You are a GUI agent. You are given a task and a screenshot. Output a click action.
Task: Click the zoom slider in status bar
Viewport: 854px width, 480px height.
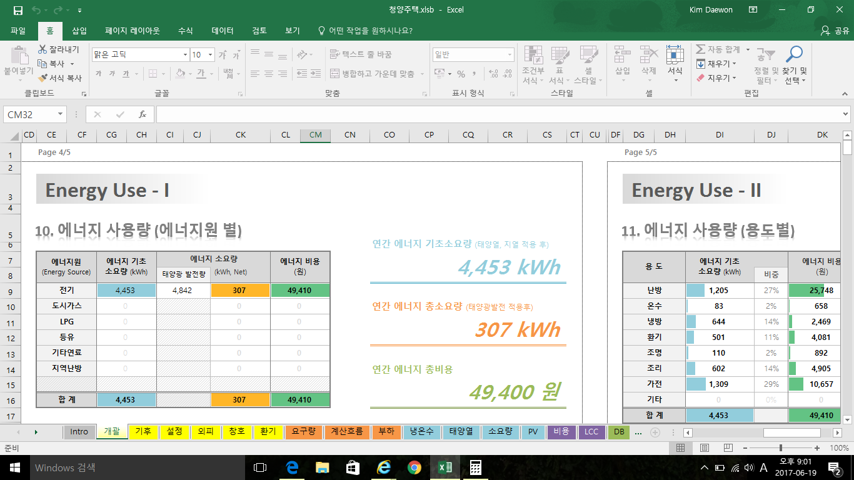(x=780, y=448)
